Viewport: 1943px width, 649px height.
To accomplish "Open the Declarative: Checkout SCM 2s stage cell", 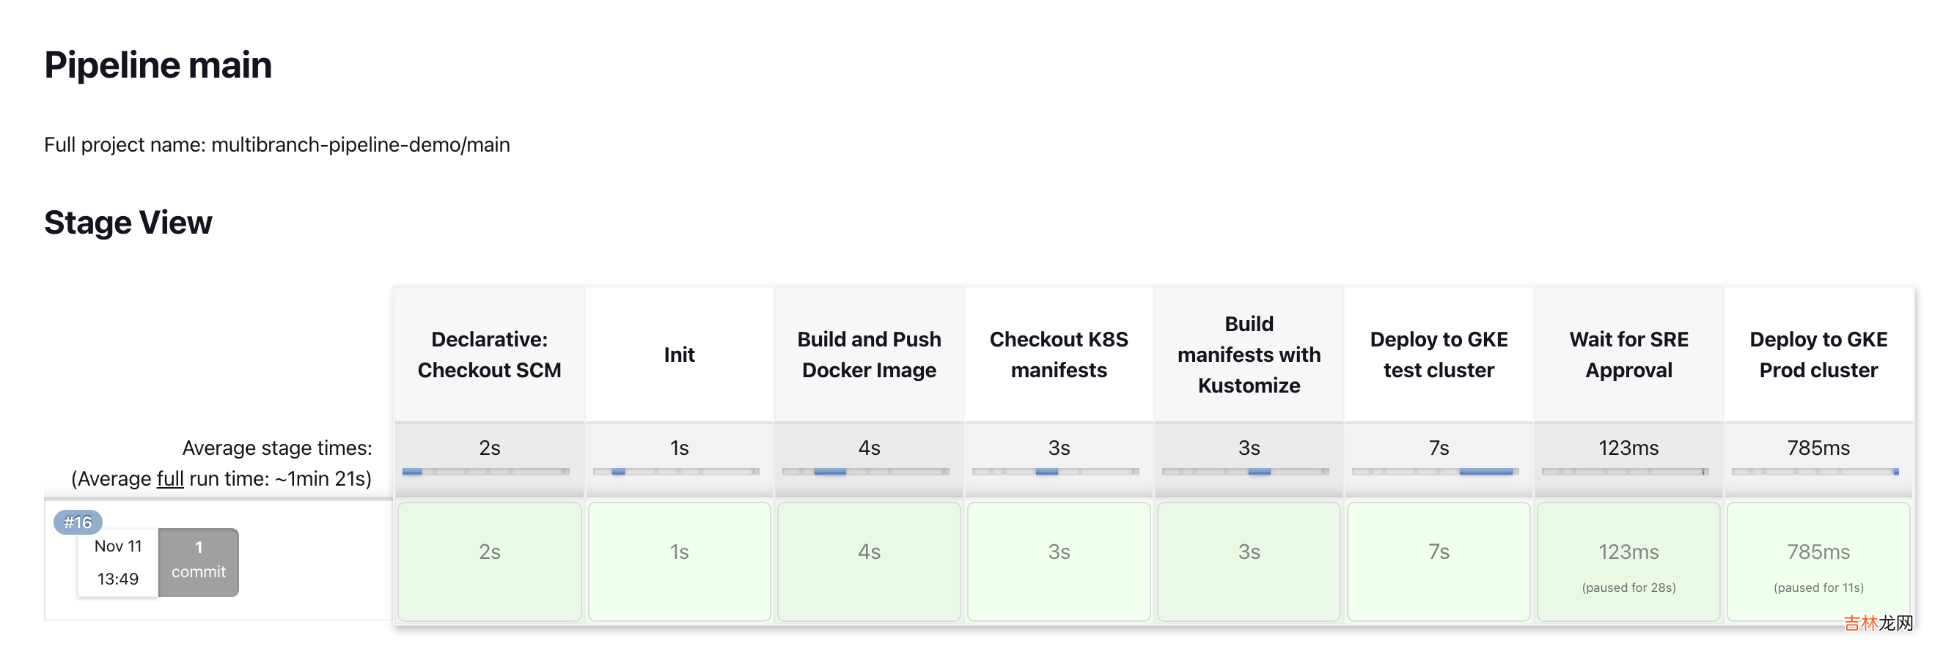I will [490, 561].
